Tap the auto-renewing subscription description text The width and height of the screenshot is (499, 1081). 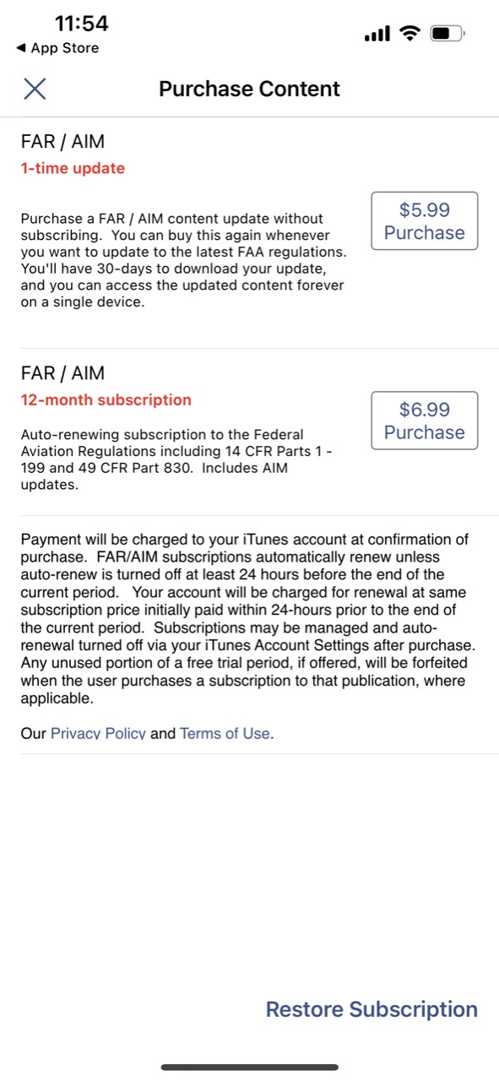(x=176, y=459)
